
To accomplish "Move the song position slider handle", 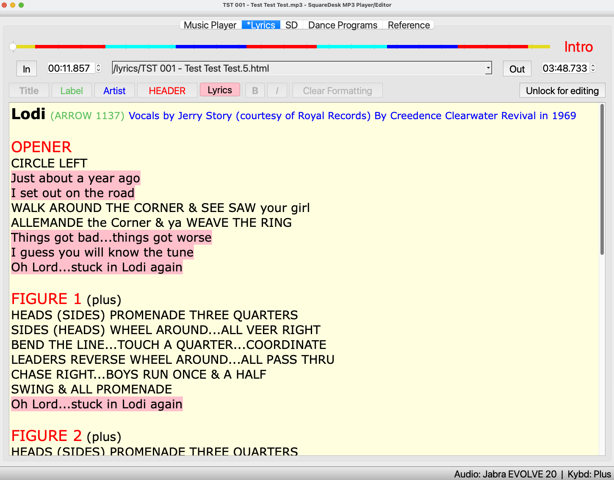I will (13, 47).
